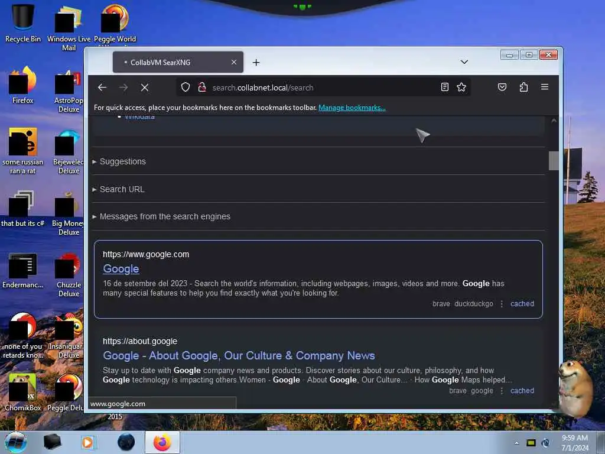
Task: Click the https://www.google.com result URL
Action: (x=146, y=254)
